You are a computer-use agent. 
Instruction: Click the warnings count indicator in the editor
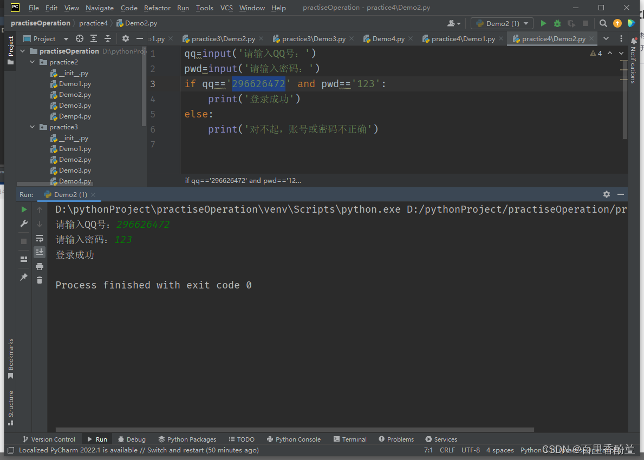click(x=596, y=54)
